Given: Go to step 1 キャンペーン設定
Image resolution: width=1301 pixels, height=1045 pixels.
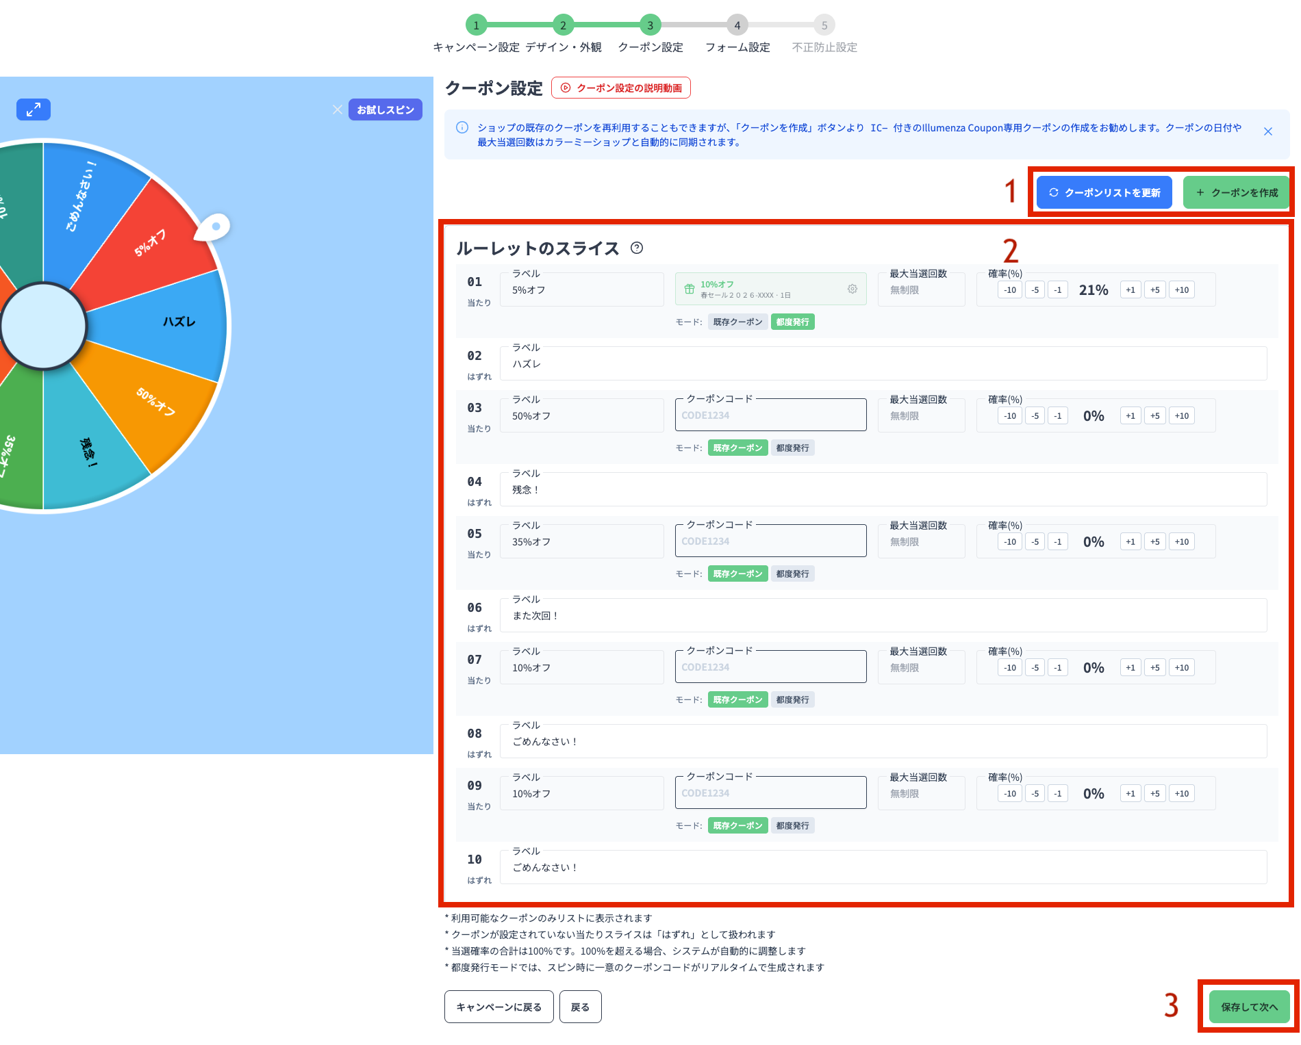Looking at the screenshot, I should pos(476,25).
